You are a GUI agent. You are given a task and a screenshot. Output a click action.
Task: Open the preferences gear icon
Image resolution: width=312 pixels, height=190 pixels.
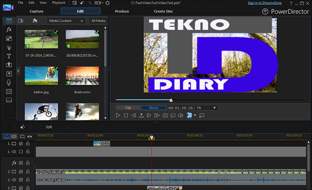coord(108,3)
